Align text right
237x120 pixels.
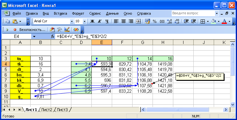click(131, 21)
